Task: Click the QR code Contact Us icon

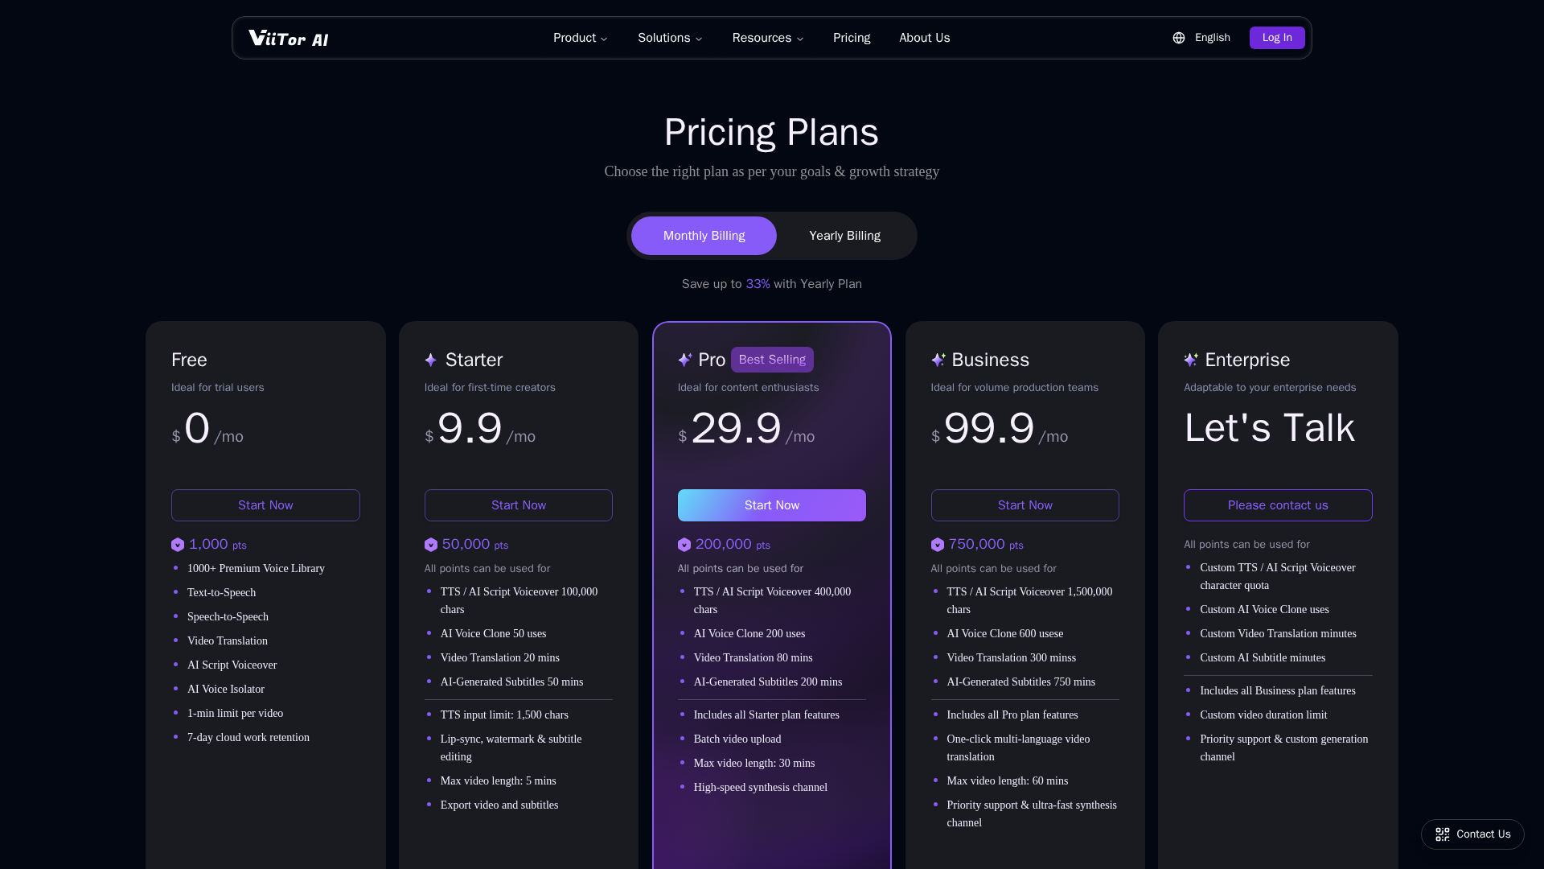Action: [x=1443, y=834]
